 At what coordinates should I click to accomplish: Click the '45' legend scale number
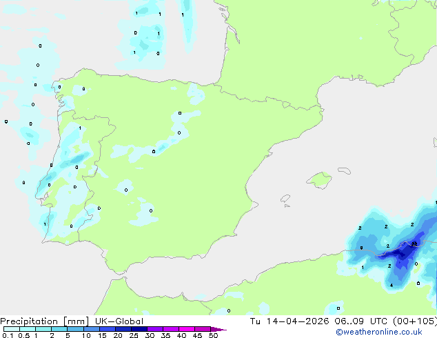point(197,335)
